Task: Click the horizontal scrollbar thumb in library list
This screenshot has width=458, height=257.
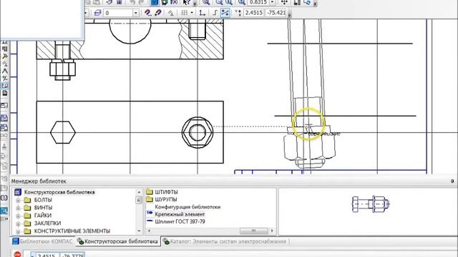Action: 254,231
